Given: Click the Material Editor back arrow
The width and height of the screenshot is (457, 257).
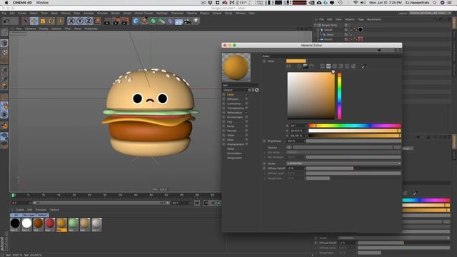Looking at the screenshot, I should point(379,50).
